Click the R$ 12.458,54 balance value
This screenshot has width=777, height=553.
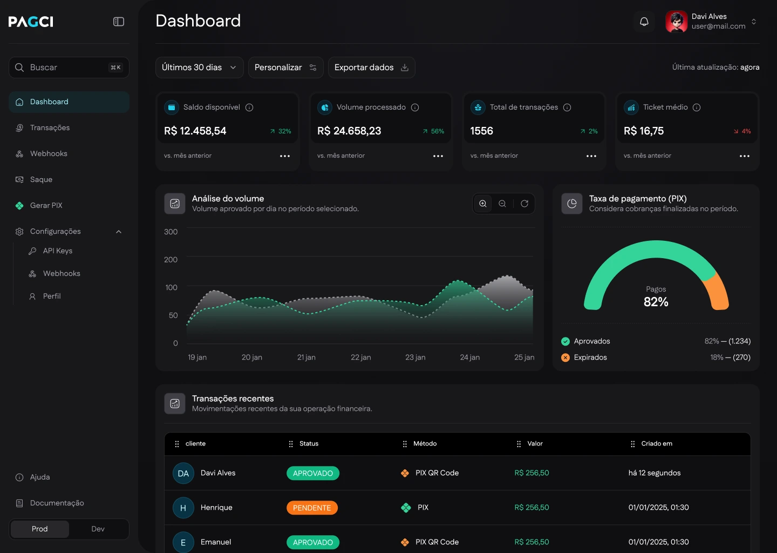(195, 131)
